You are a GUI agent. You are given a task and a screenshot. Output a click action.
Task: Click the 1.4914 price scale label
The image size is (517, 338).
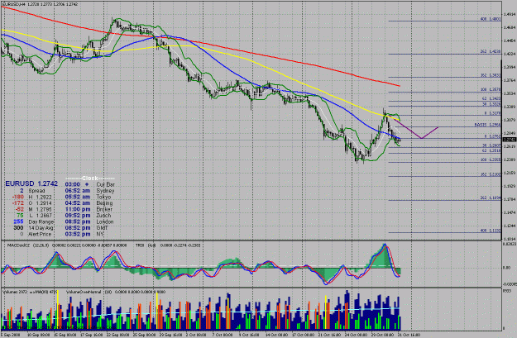coord(510,14)
